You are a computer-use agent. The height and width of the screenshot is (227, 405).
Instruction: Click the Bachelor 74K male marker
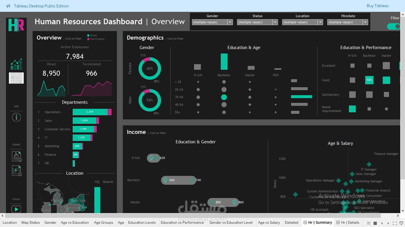[192, 180]
